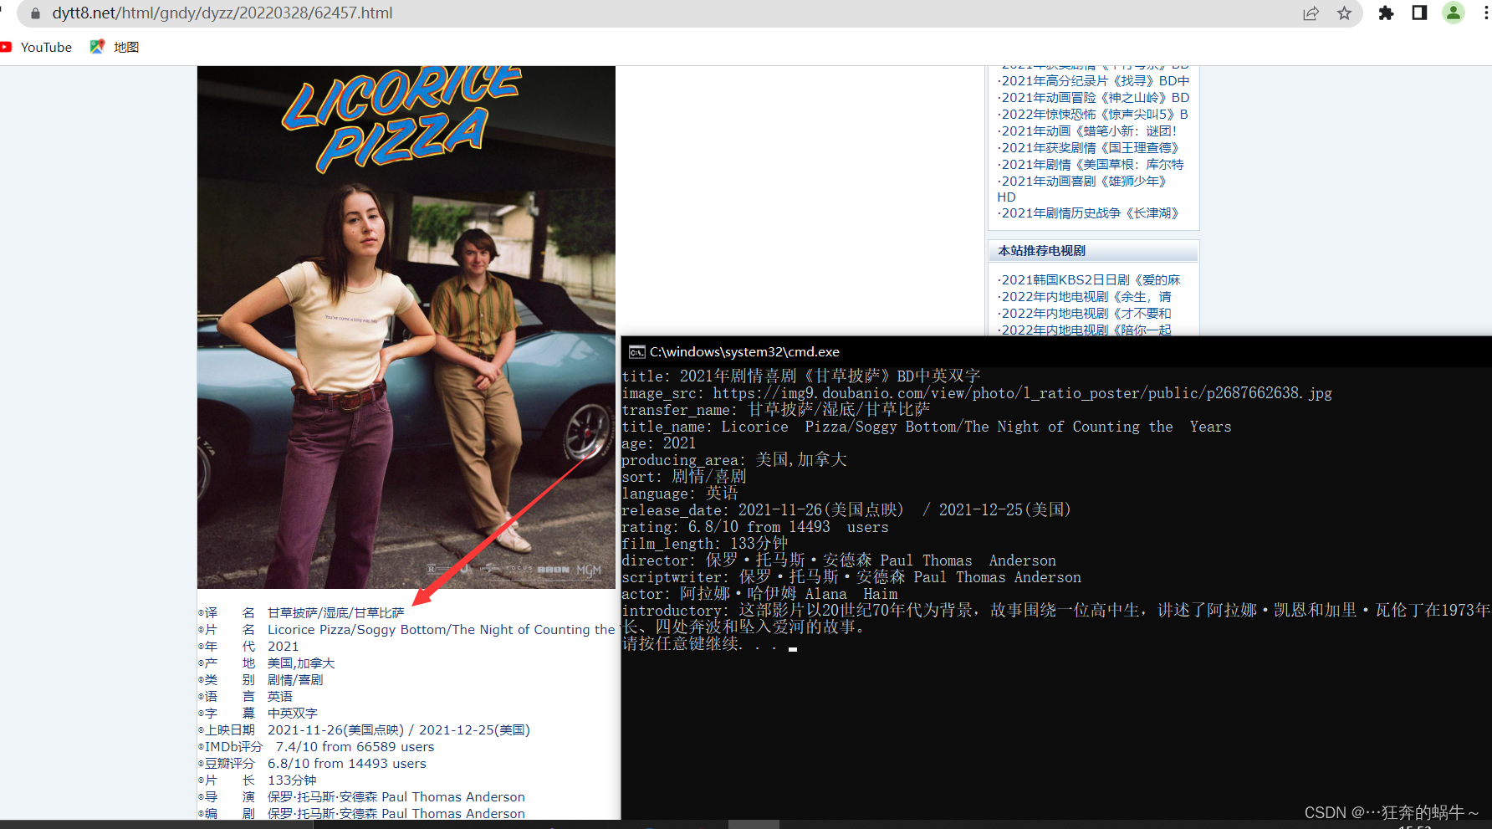Click the region text 美国,加拿大 on the page

point(301,663)
